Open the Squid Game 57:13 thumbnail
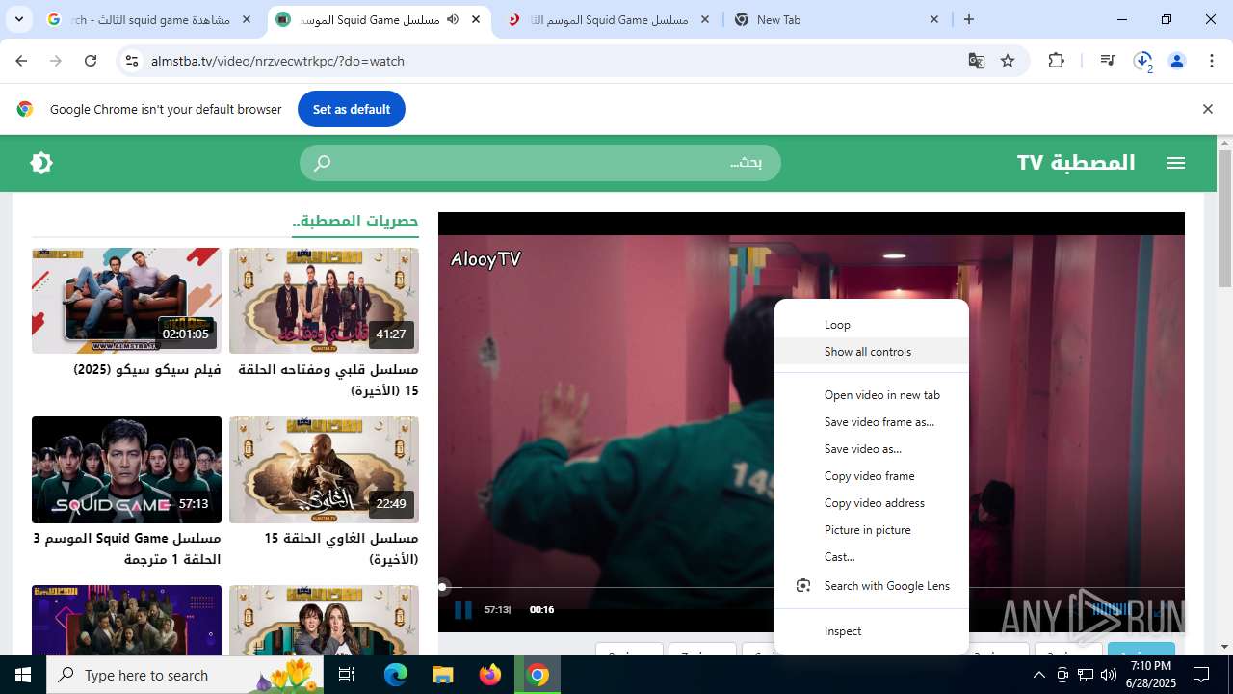 click(x=126, y=469)
